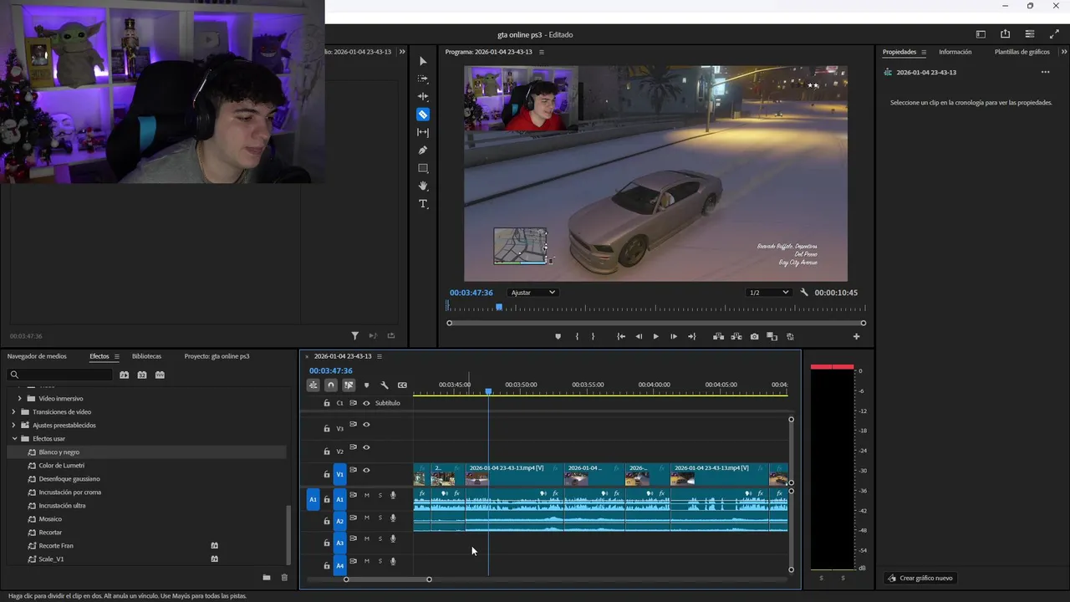Mark In point in Program monitor

pos(577,336)
